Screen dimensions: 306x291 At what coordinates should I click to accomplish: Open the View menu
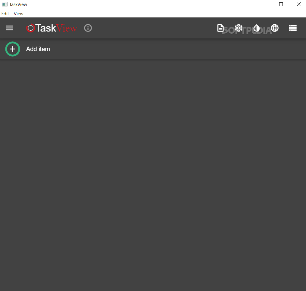19,14
